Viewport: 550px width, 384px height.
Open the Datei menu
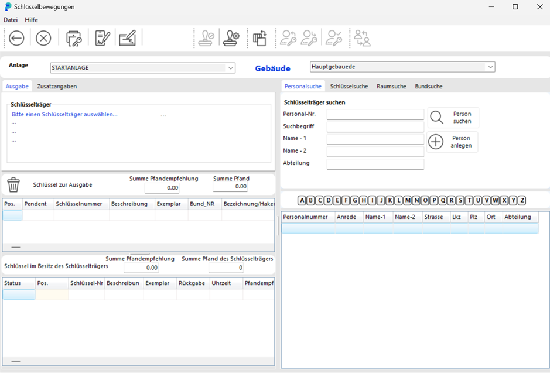(11, 20)
